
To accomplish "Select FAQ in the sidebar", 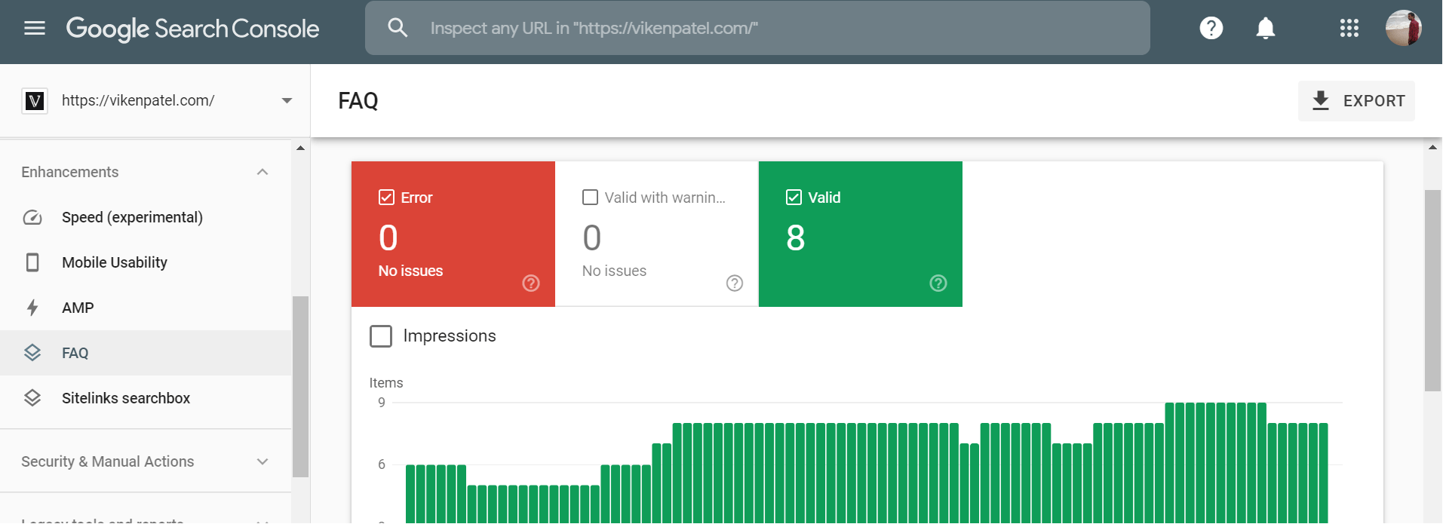I will pyautogui.click(x=146, y=353).
